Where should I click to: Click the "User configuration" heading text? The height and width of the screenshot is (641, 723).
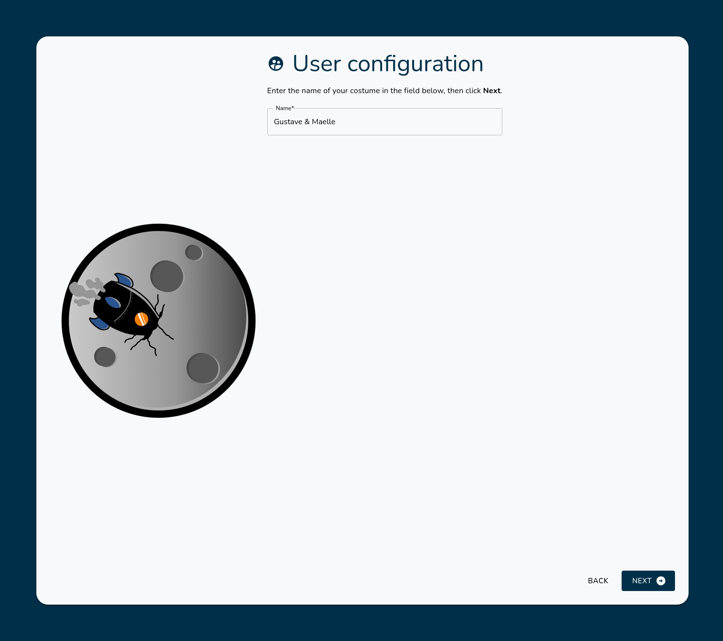387,64
